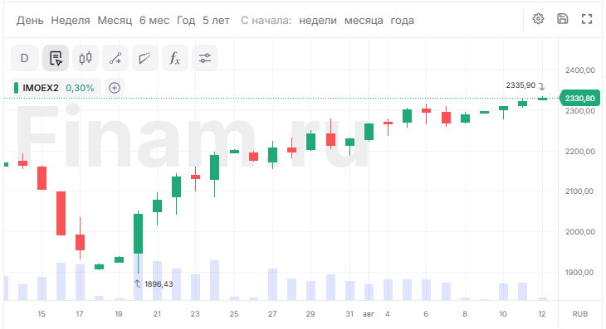606x329 pixels.
Task: Click the 2330,80 current price label
Action: pyautogui.click(x=579, y=99)
